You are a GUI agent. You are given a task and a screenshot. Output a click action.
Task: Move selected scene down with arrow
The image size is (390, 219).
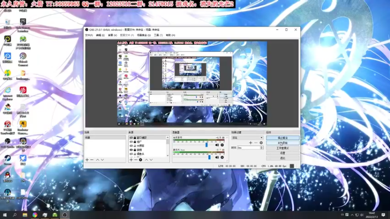click(102, 160)
